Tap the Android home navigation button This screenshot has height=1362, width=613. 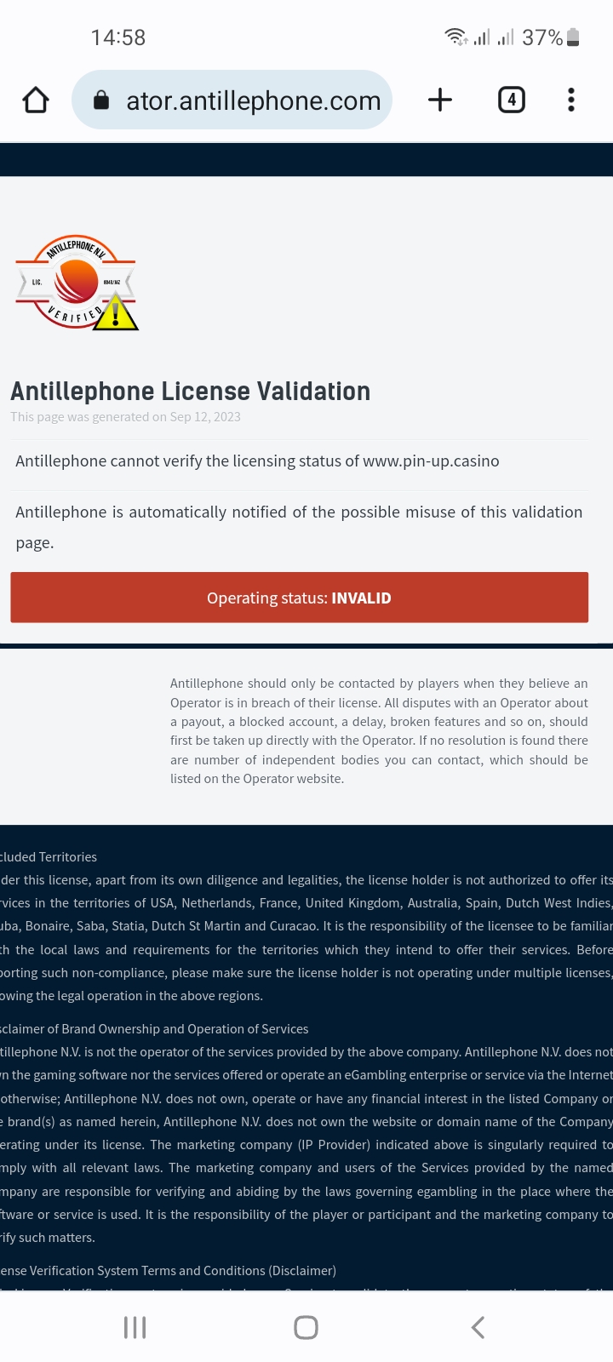(x=306, y=1327)
